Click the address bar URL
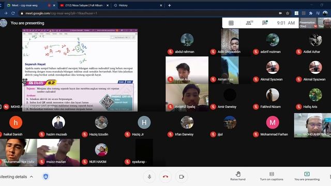This screenshot has height=186, width=331. [61, 13]
